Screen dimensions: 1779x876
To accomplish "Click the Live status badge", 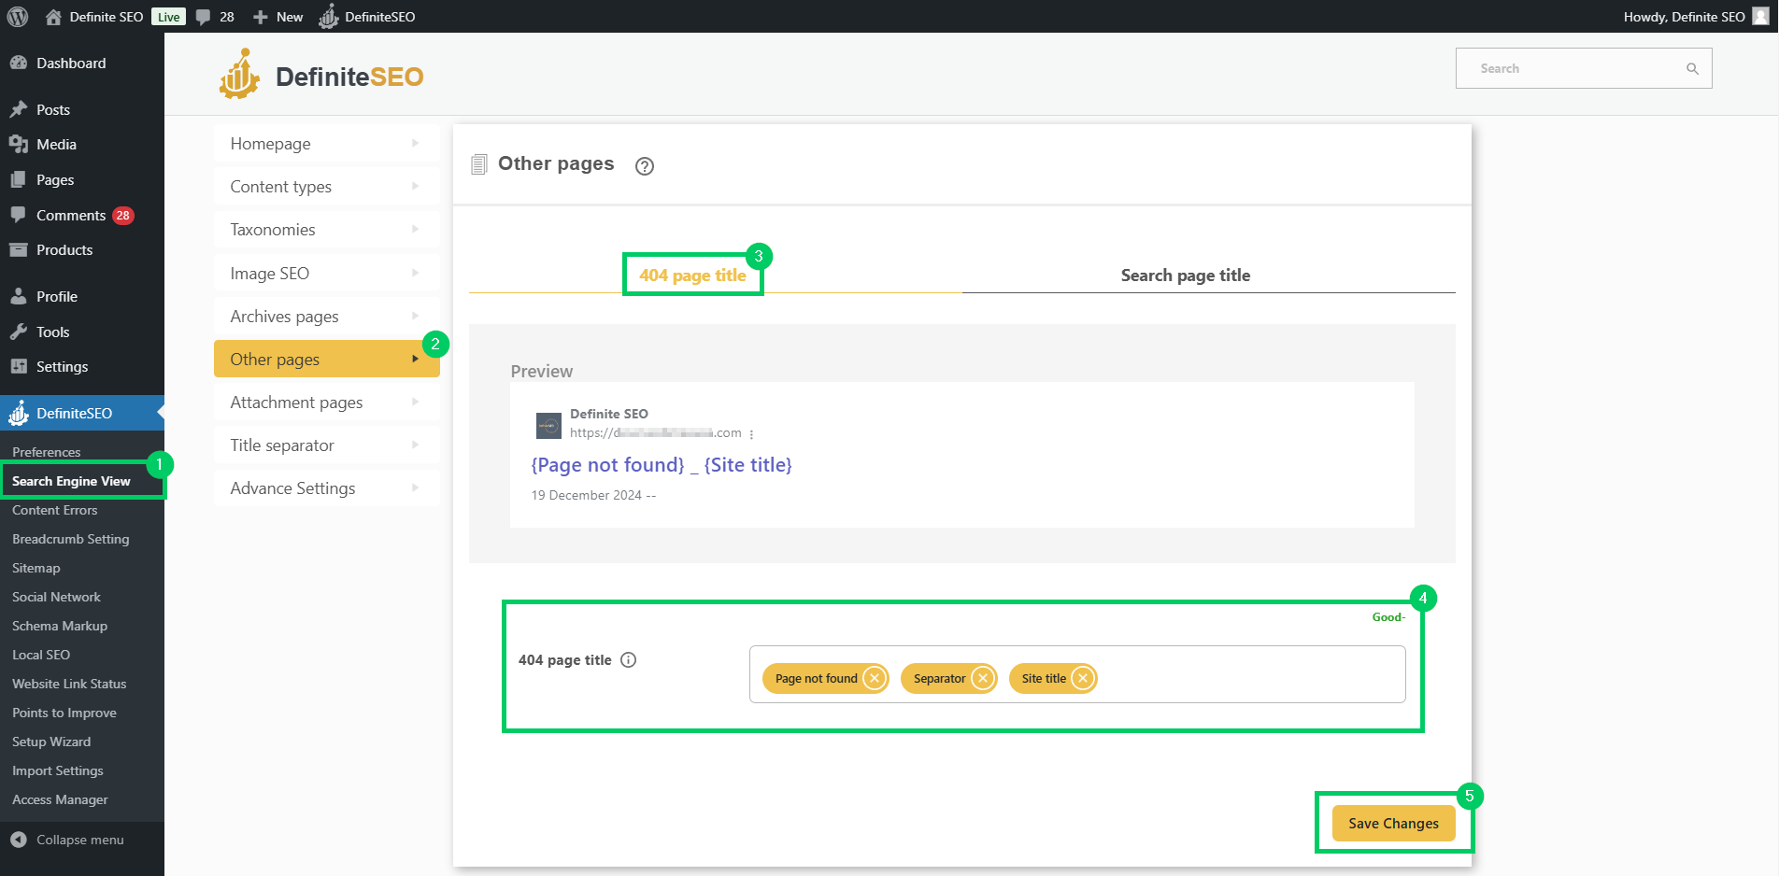I will (x=169, y=17).
